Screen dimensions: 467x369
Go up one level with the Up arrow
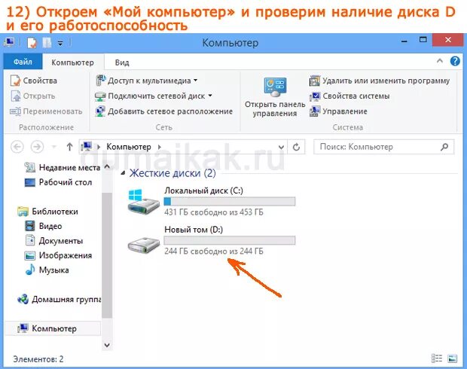click(x=69, y=147)
